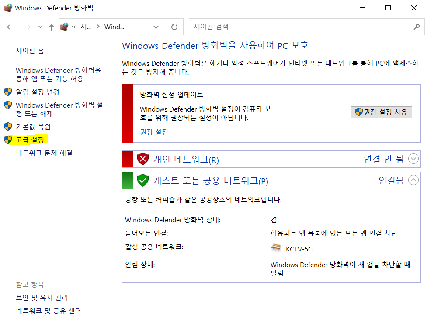Open 방화벽을 통해 앱 또는 기능 허용
427x326 pixels.
pyautogui.click(x=58, y=75)
